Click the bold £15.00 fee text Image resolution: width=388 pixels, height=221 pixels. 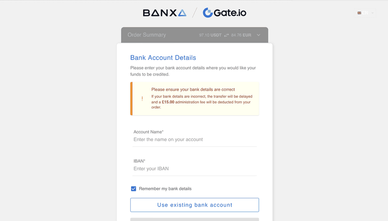pyautogui.click(x=168, y=102)
